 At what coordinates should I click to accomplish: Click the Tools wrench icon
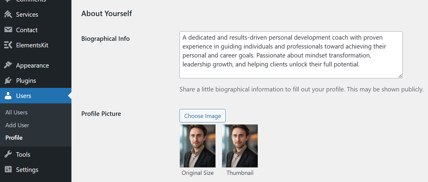(8, 154)
